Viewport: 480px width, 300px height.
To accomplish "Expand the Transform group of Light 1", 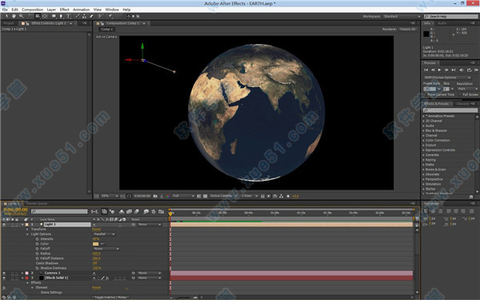I will [x=27, y=230].
